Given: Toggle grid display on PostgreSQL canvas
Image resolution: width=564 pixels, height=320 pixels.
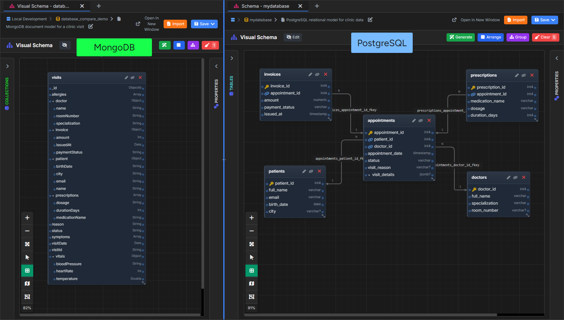Looking at the screenshot, I should [252, 271].
